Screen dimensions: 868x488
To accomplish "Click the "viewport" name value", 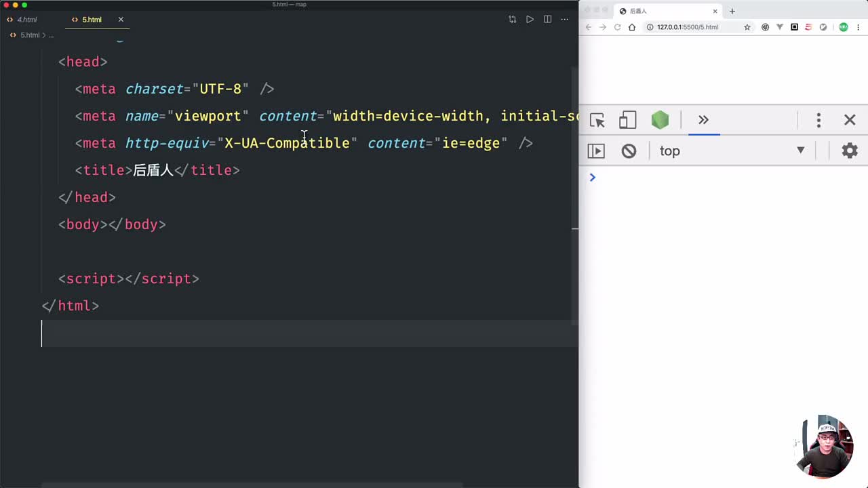I will pyautogui.click(x=208, y=116).
